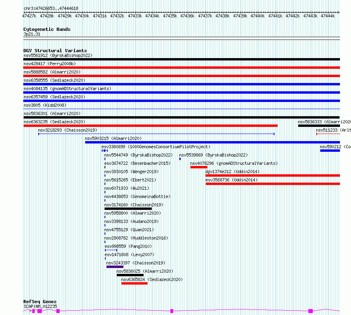Click the nsv6363235 (Sedlazeck2020) red bar
Screen dimensions: 351x315
151,126
